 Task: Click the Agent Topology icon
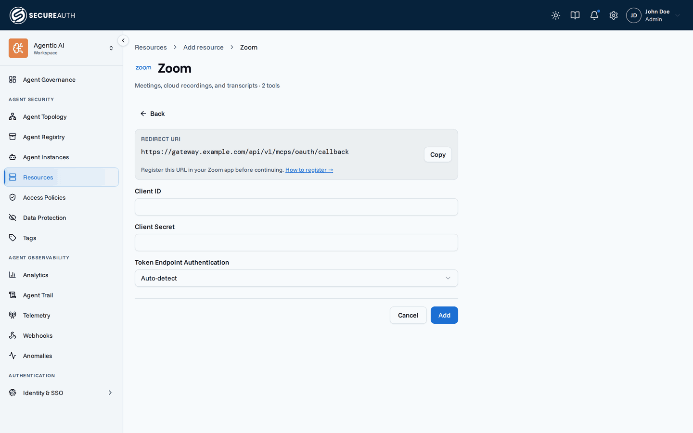tap(13, 116)
